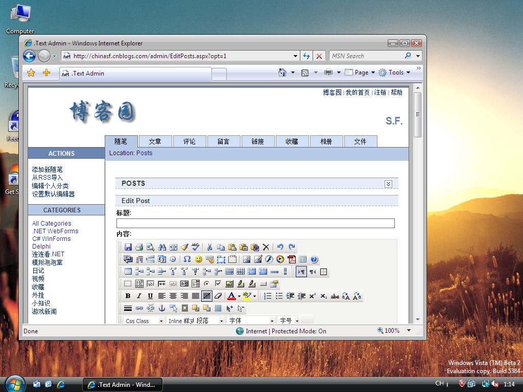
Task: Switch to the 文件 tab
Action: (x=360, y=141)
